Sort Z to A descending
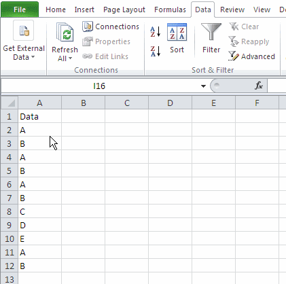 pos(156,51)
